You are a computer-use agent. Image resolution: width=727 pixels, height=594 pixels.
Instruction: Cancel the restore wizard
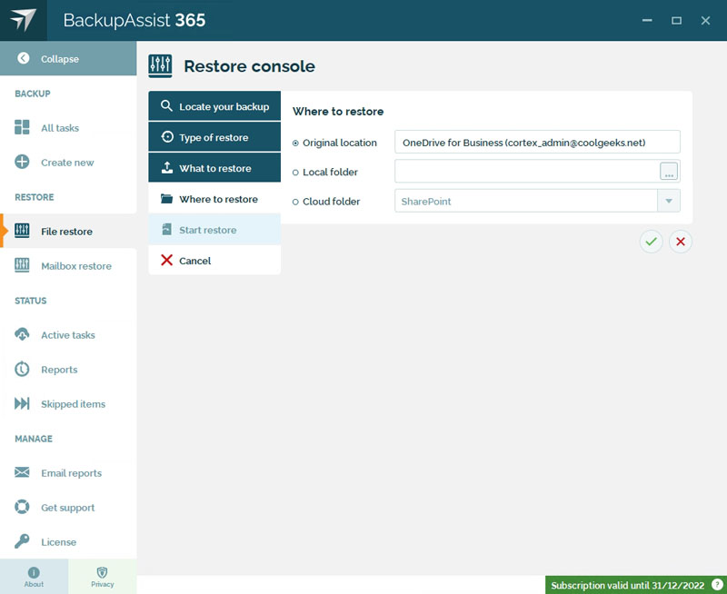click(x=214, y=261)
